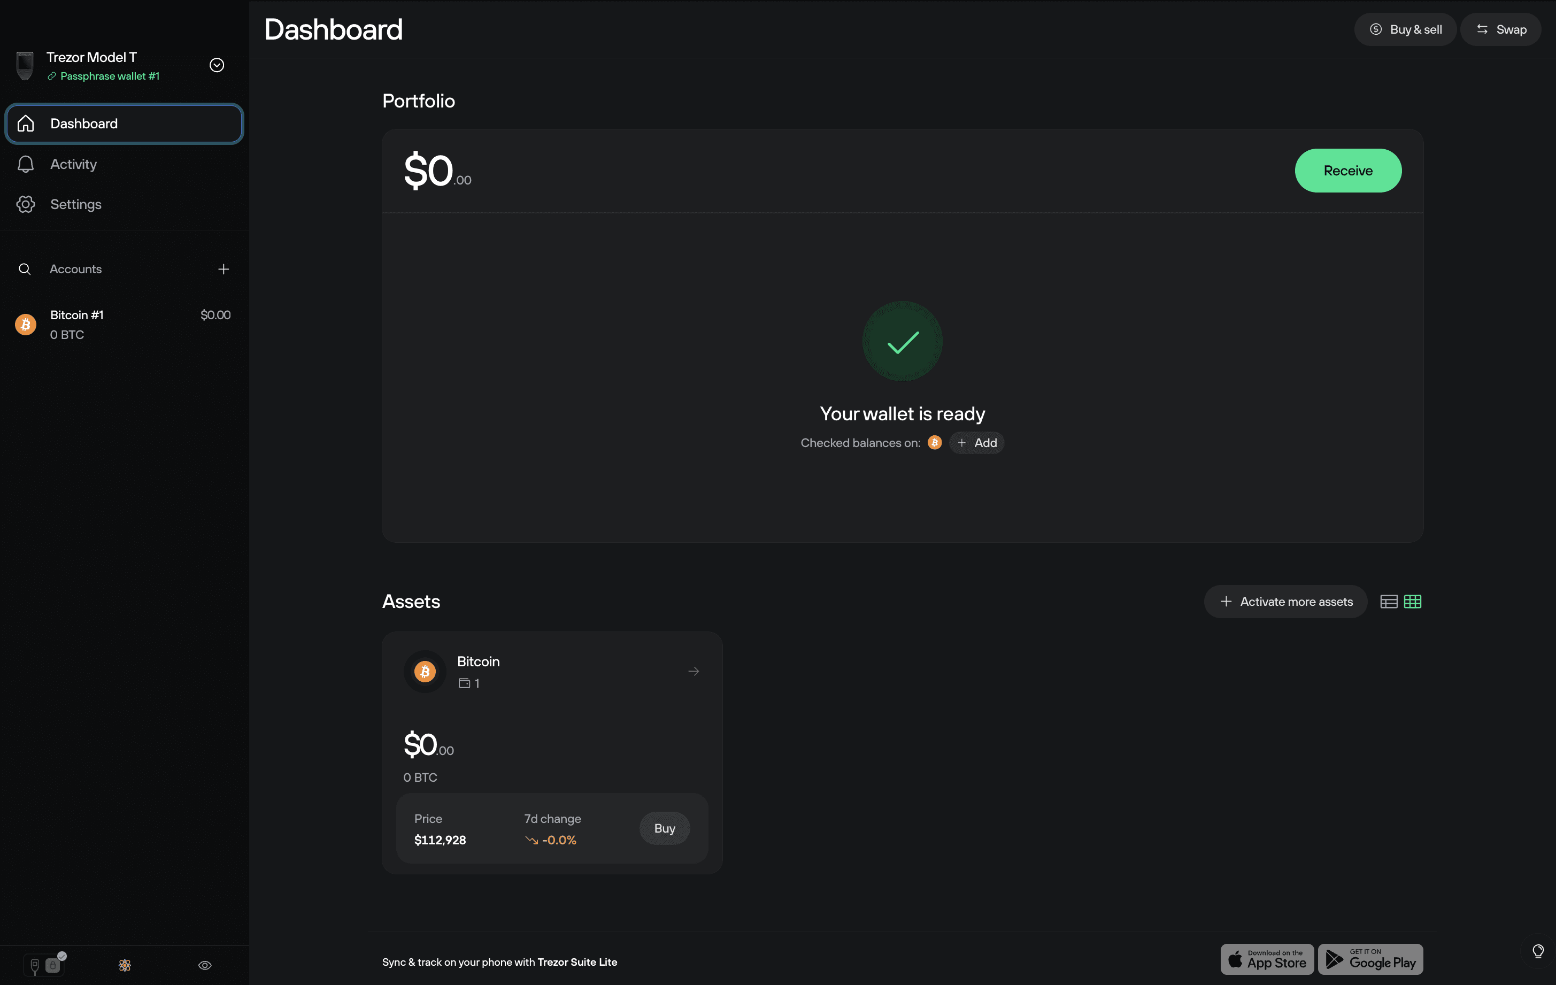Click the Swap button
The width and height of the screenshot is (1556, 985).
pyautogui.click(x=1500, y=30)
